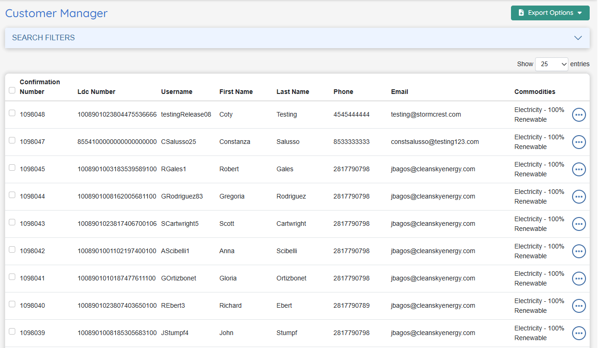The width and height of the screenshot is (598, 348).
Task: Change the show entries count dropdown
Action: 551,64
